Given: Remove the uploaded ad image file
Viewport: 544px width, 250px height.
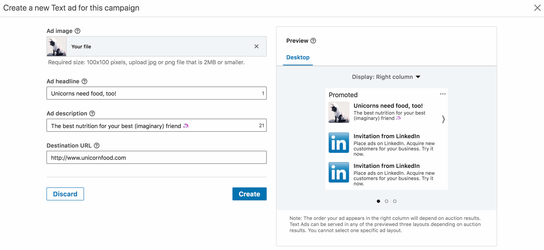Looking at the screenshot, I should [x=256, y=46].
